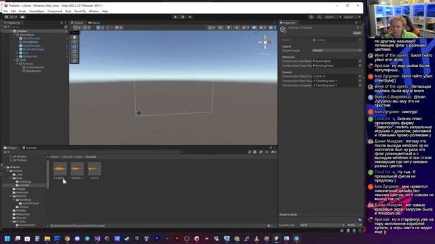Open the account dropdown in top toolbar
Viewport: 435px width, 244px height.
11,17
